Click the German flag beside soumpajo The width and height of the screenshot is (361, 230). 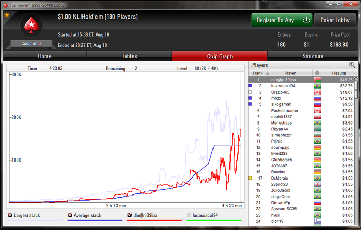pos(317,147)
